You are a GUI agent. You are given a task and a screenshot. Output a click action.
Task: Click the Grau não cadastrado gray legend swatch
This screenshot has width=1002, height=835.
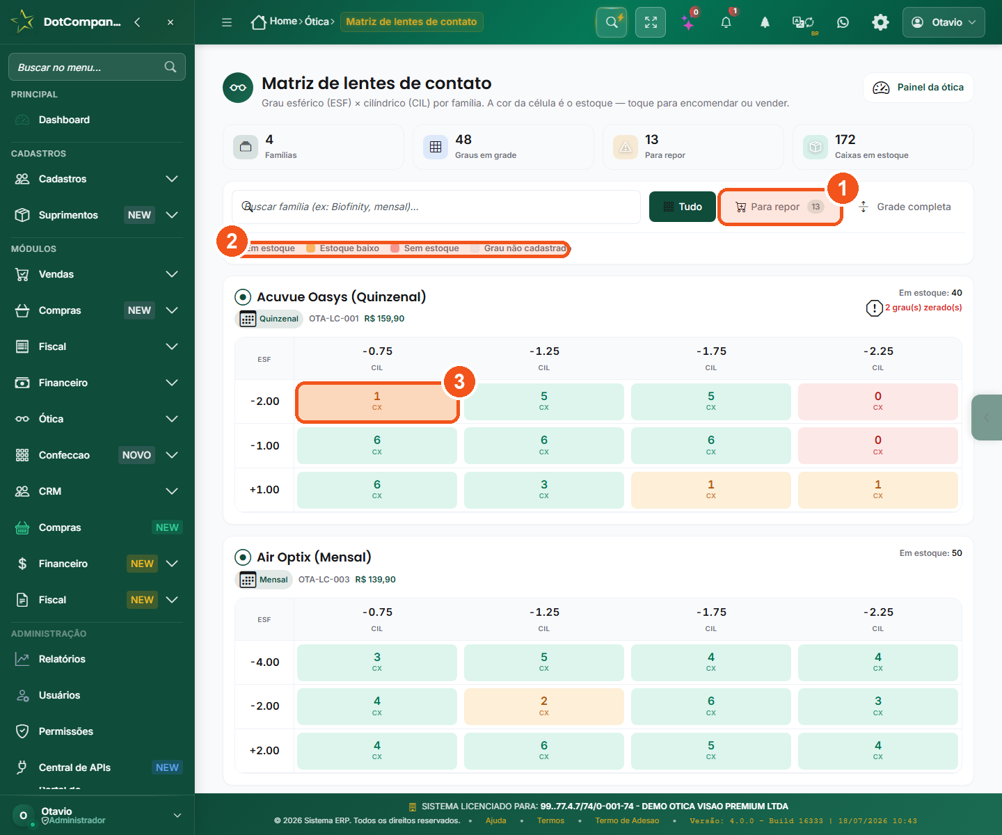[475, 248]
